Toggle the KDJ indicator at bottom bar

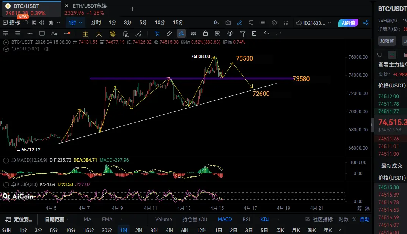click(265, 219)
